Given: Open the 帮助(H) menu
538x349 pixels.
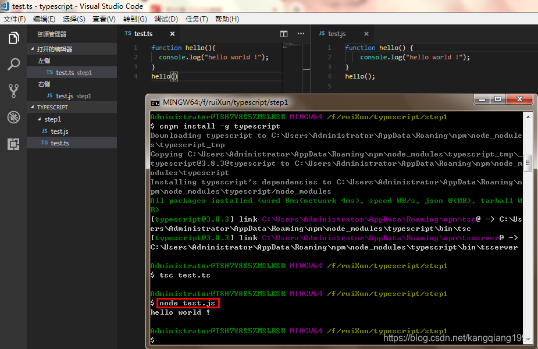Looking at the screenshot, I should 227,19.
